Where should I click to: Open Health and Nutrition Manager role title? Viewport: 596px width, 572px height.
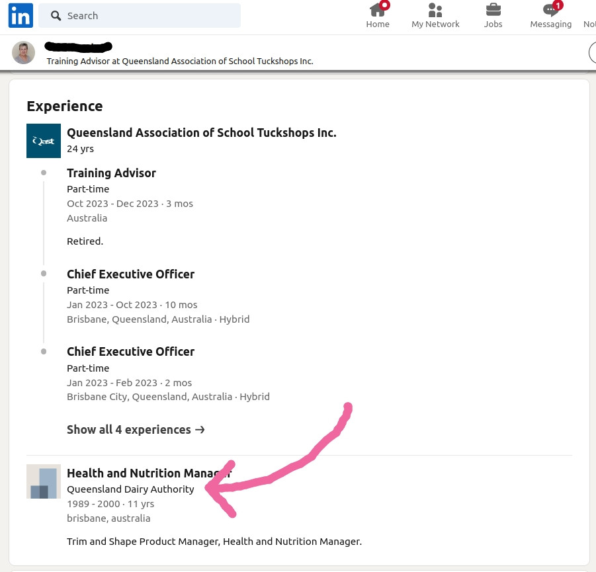pos(149,473)
